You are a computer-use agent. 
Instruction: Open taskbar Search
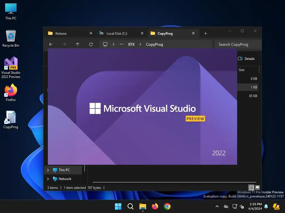click(130, 206)
